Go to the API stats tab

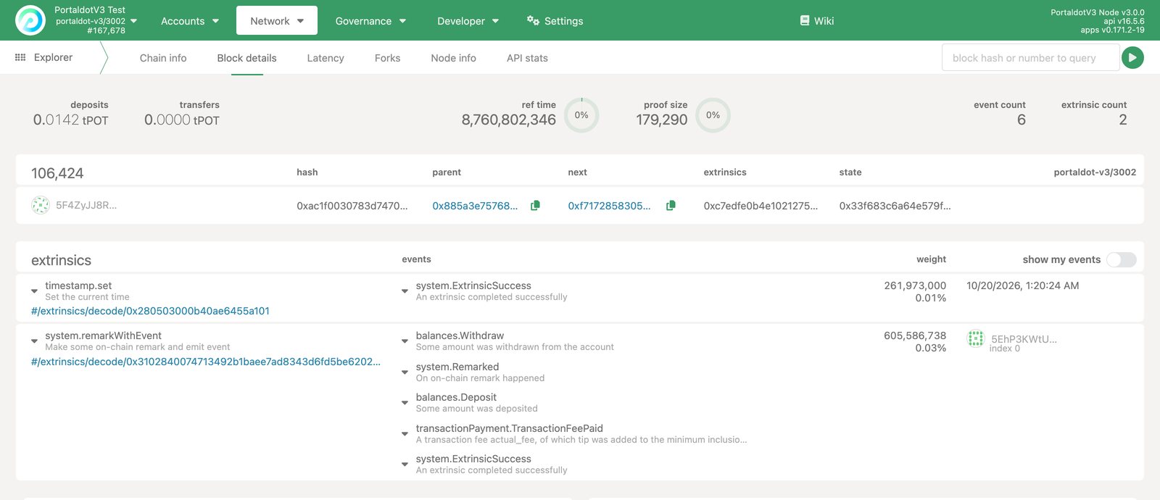[x=527, y=58]
